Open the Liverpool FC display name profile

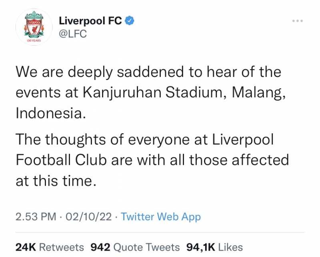click(90, 21)
